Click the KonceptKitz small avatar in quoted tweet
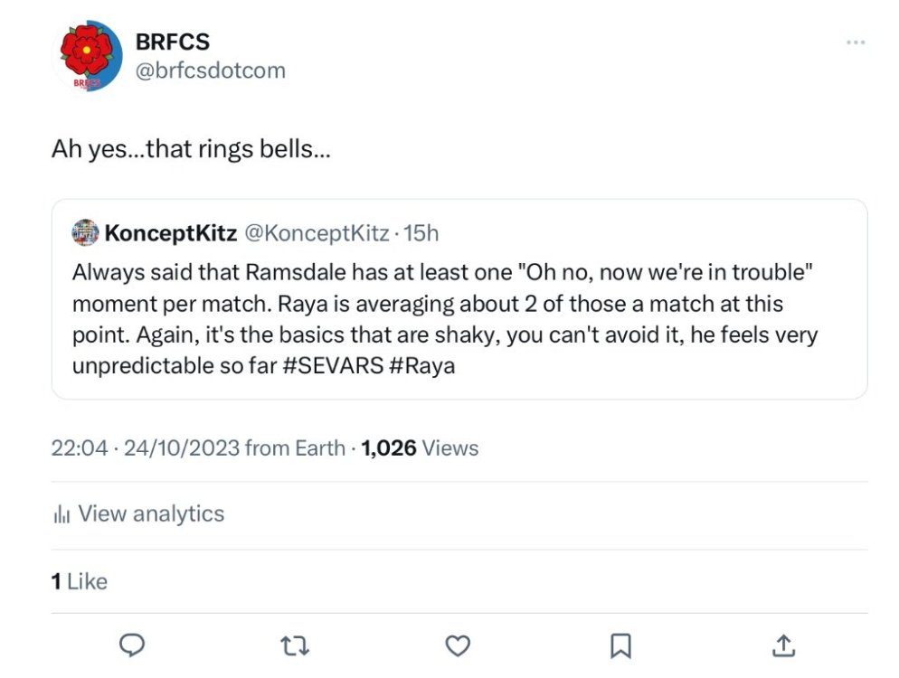 84,233
